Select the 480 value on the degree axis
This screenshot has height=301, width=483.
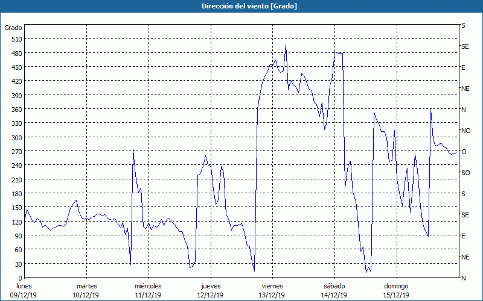click(17, 54)
